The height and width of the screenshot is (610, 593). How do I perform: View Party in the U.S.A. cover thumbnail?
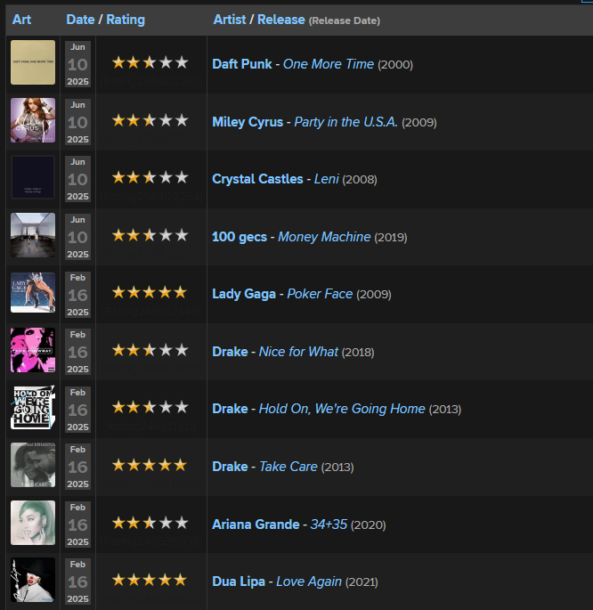pyautogui.click(x=33, y=120)
